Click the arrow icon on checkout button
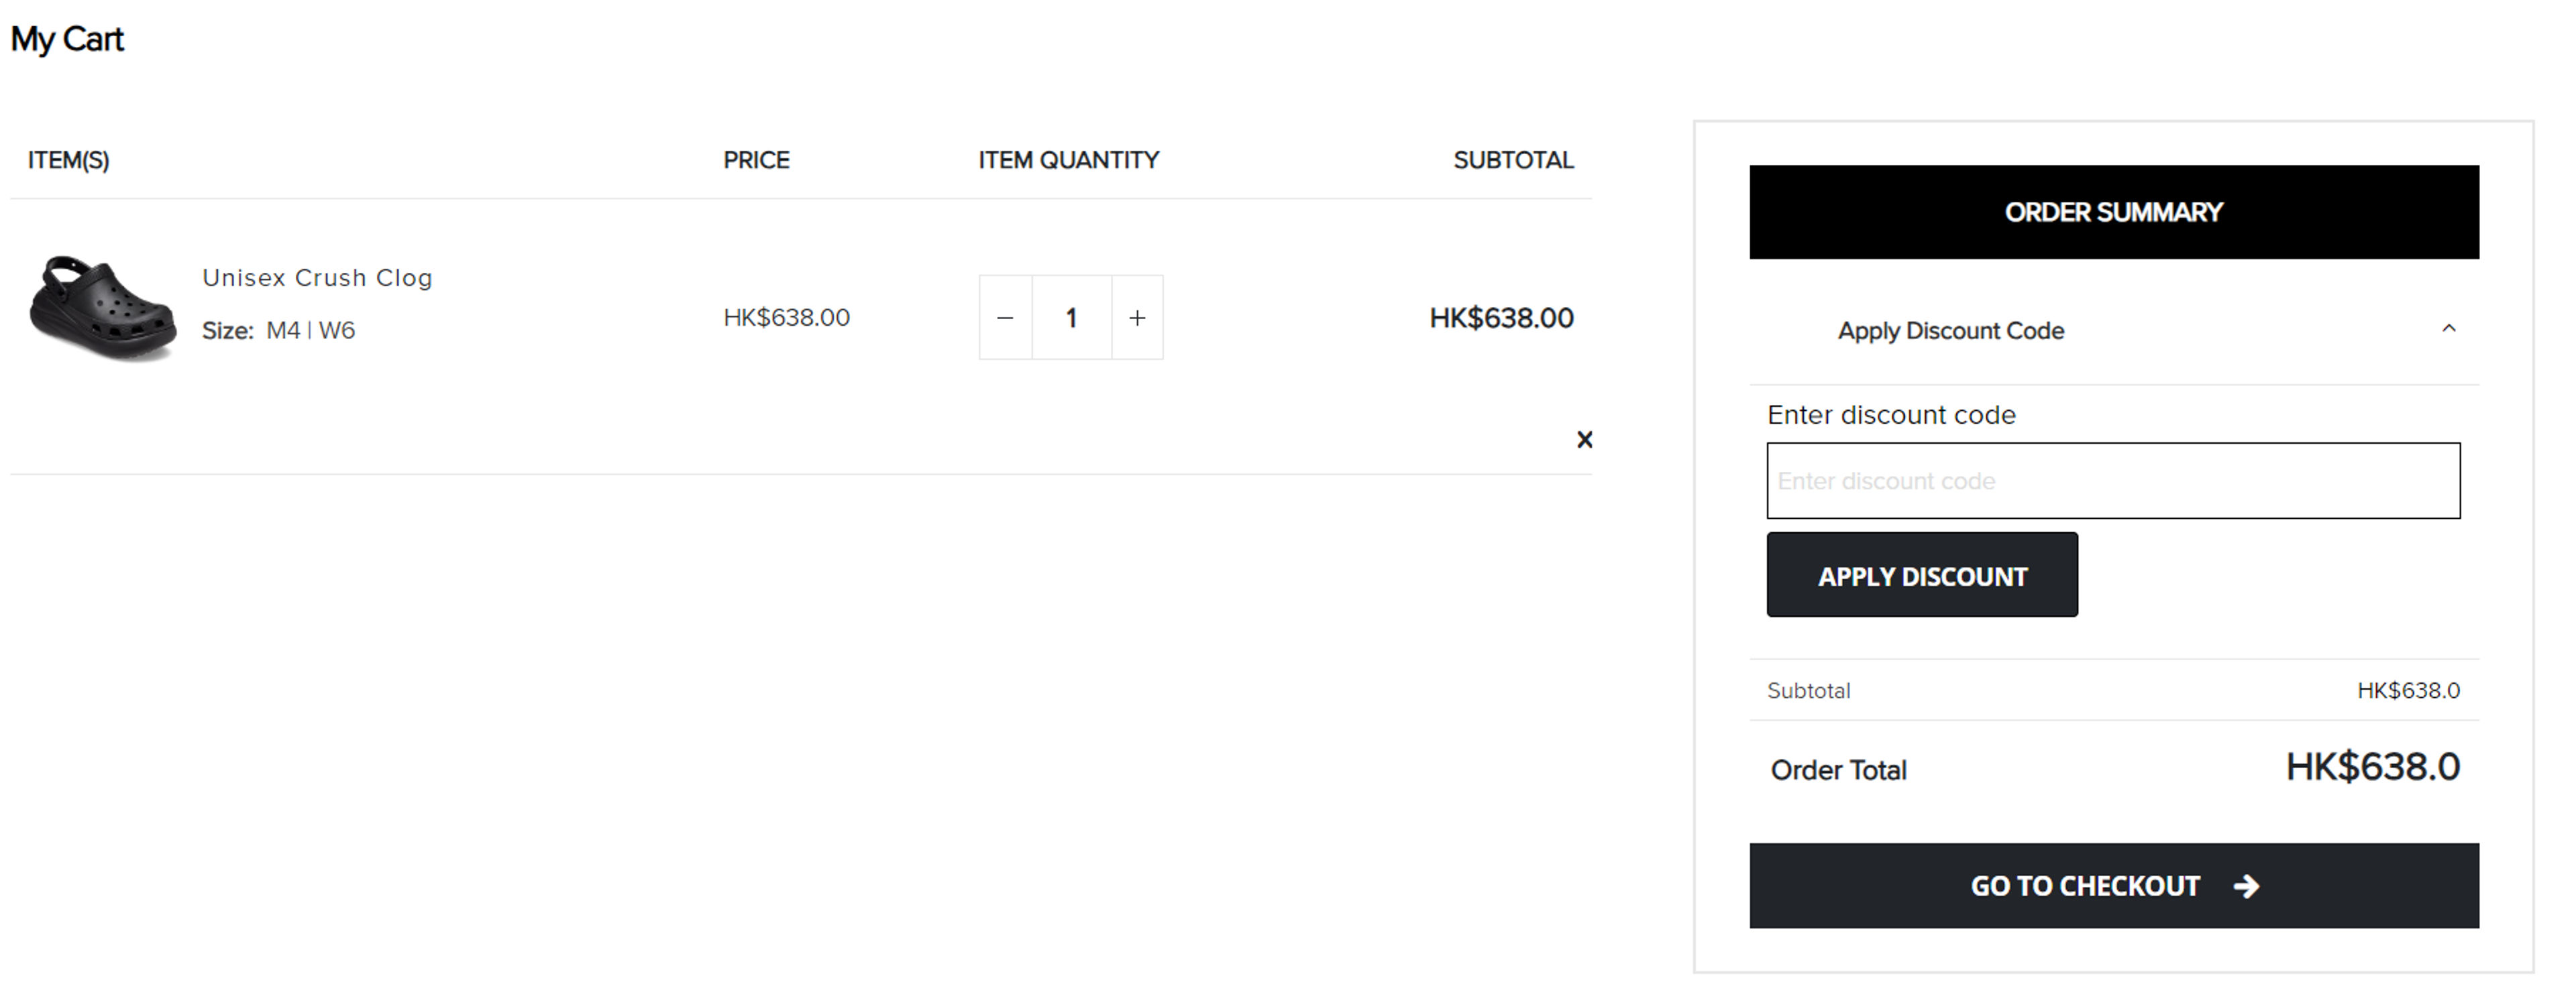The width and height of the screenshot is (2576, 982). 2246,886
